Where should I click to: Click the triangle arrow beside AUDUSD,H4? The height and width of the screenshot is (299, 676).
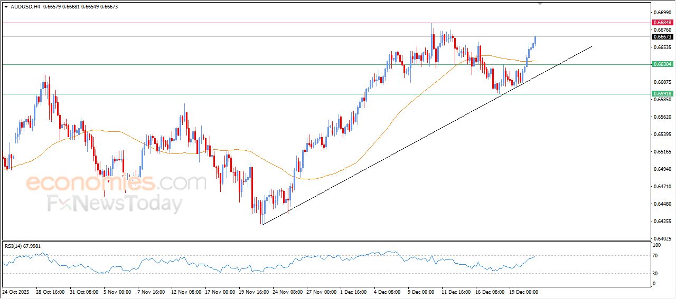pos(6,7)
